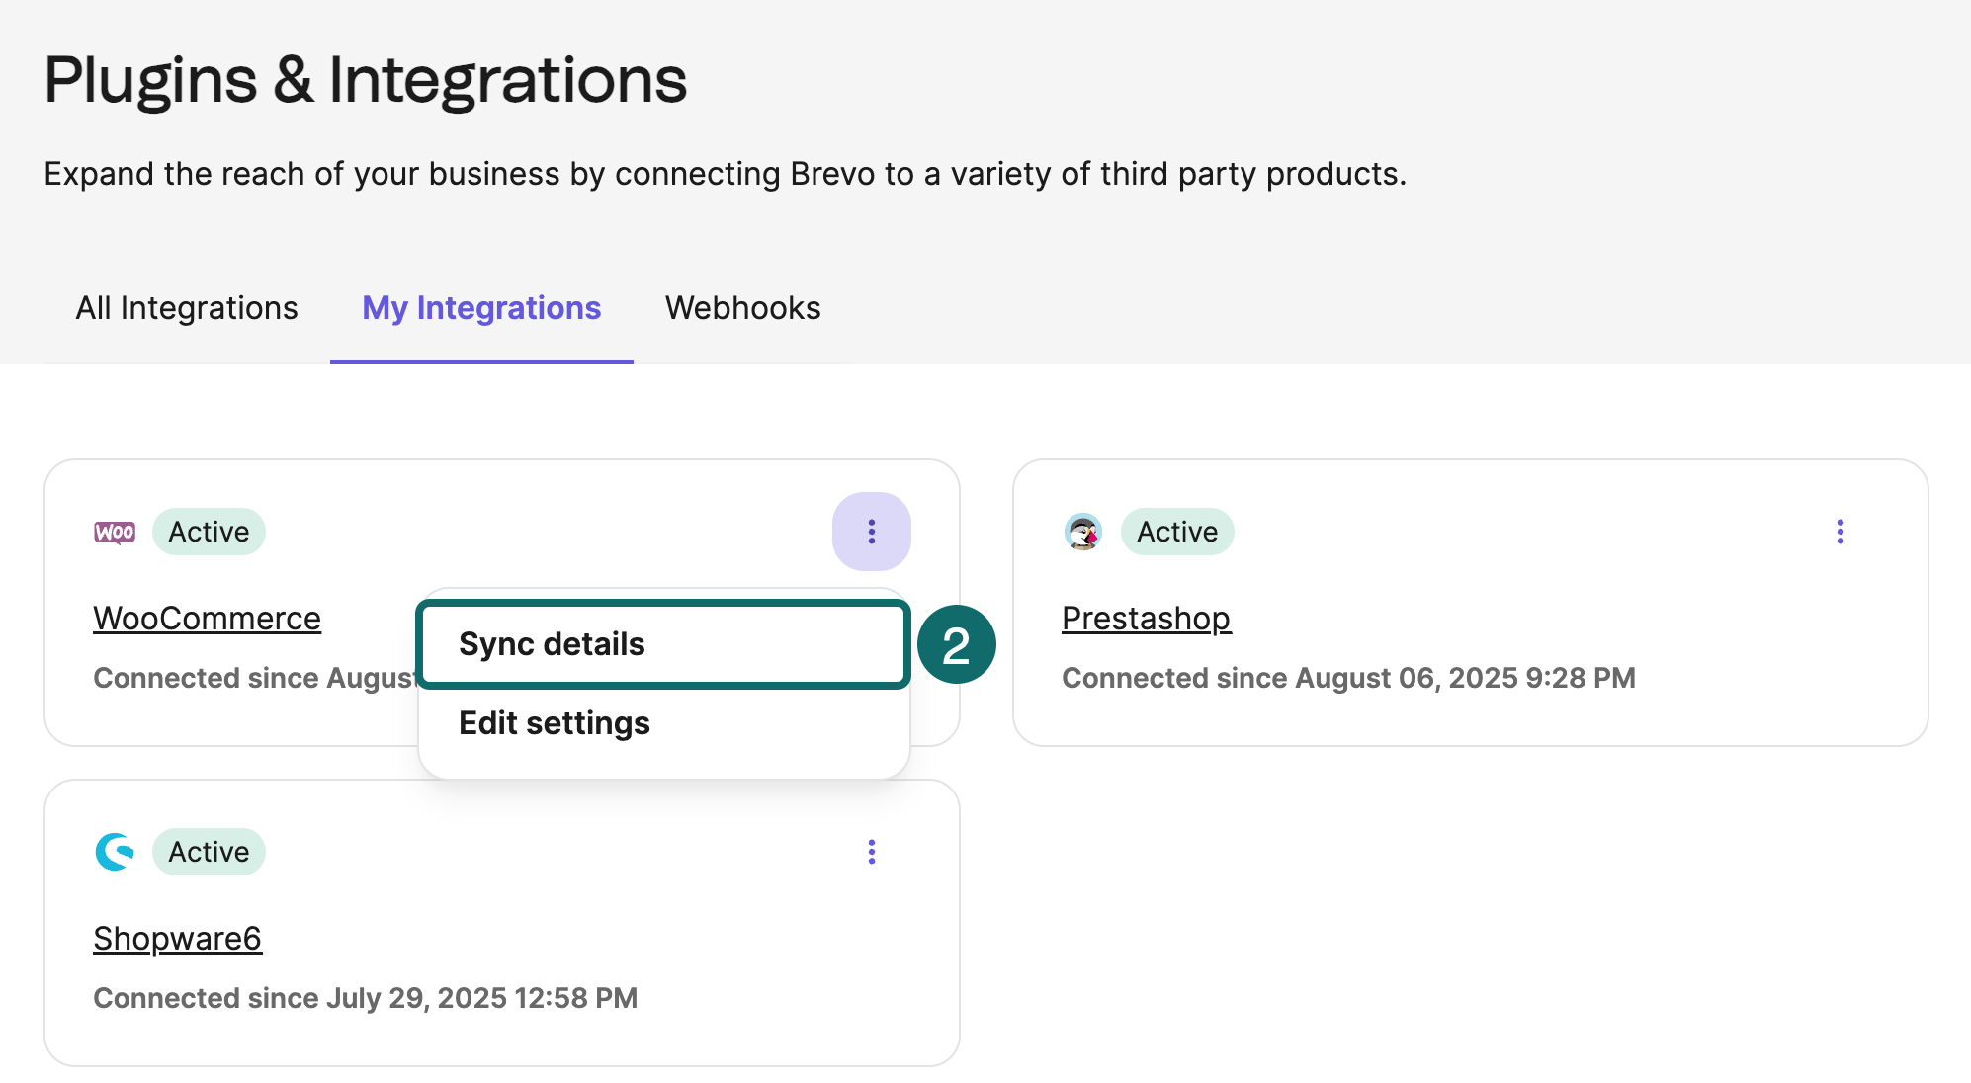1971x1083 pixels.
Task: Click the Active badge on WooCommerce
Action: click(x=209, y=532)
